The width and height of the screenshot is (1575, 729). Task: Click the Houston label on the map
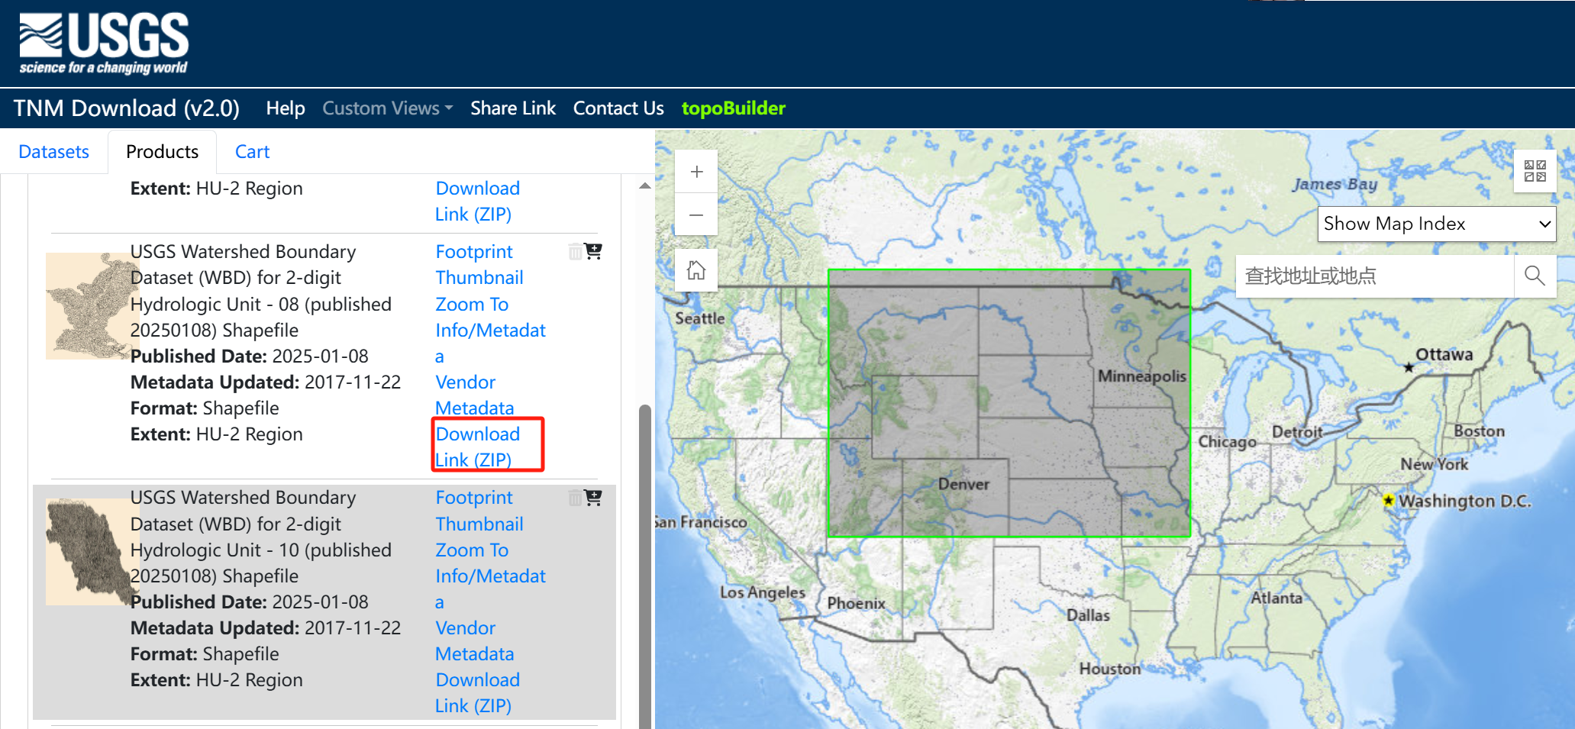pos(1109,669)
